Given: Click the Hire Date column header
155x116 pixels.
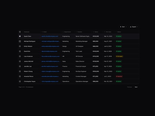Looking at the screenshot, I should (x=108, y=32).
